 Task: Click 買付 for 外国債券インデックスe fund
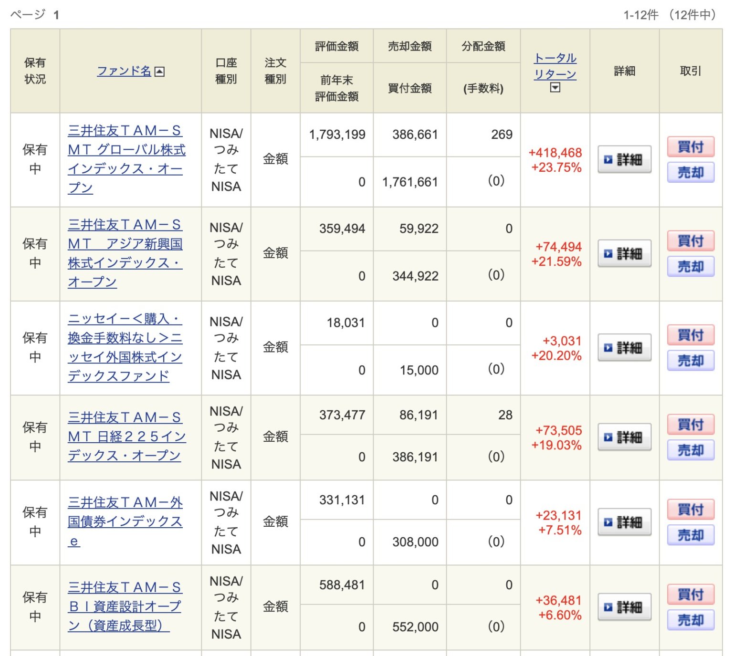coord(691,509)
